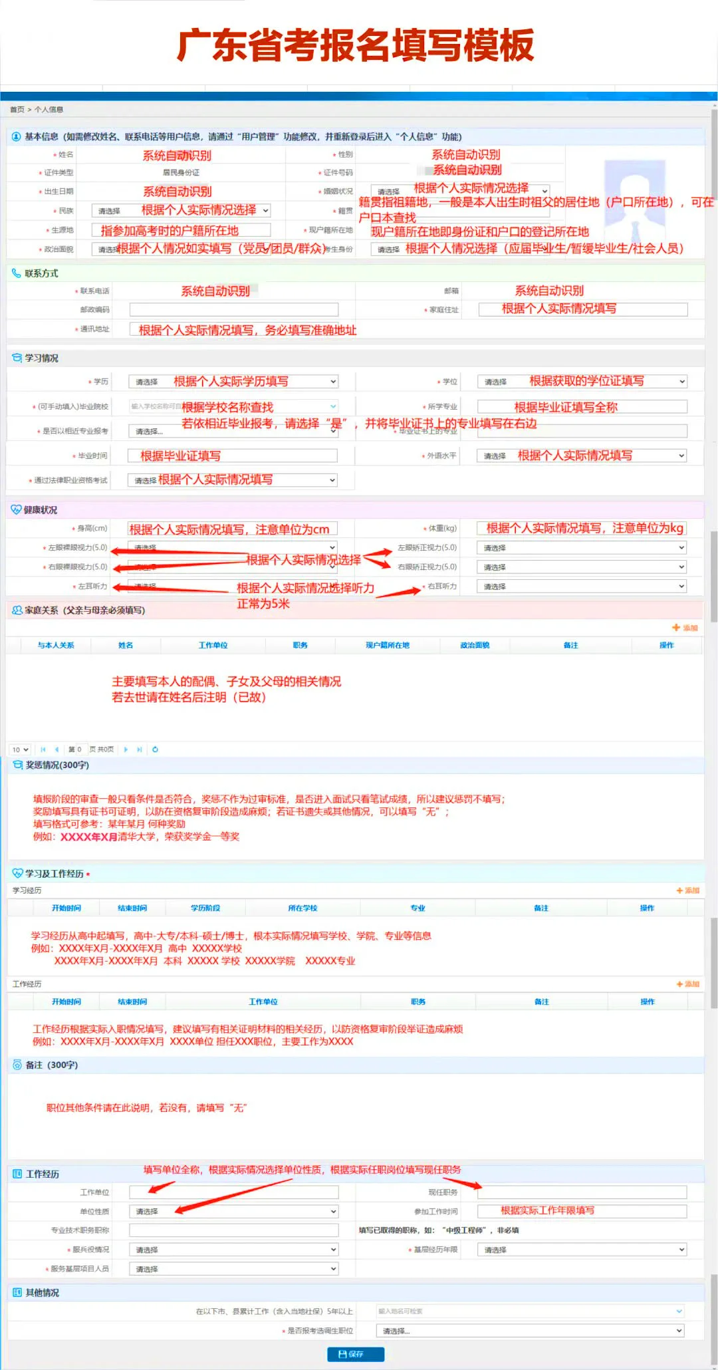Click the 工作单位 input field
718x1370 pixels.
point(234,1192)
